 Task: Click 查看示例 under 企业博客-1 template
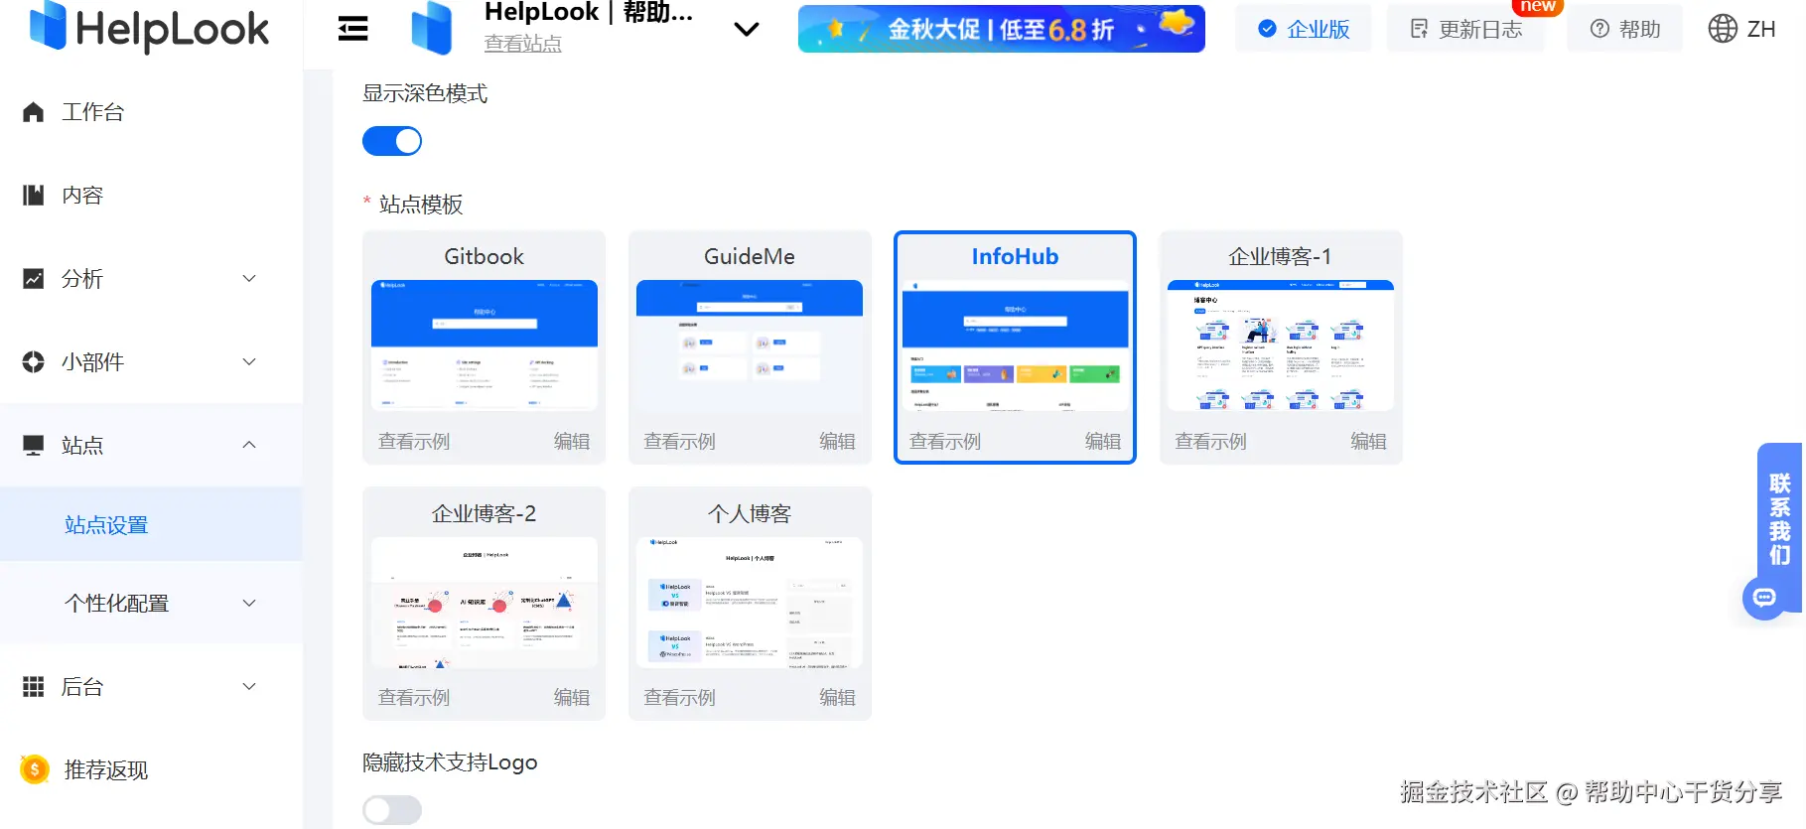[1210, 442]
